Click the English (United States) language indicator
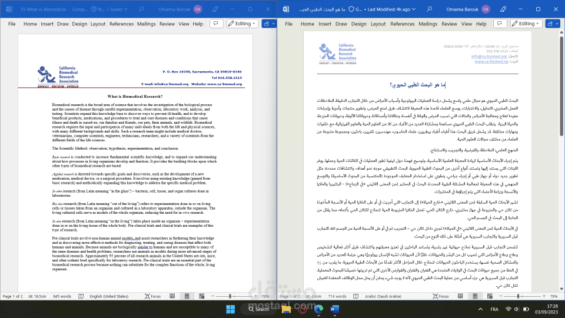 point(109,296)
